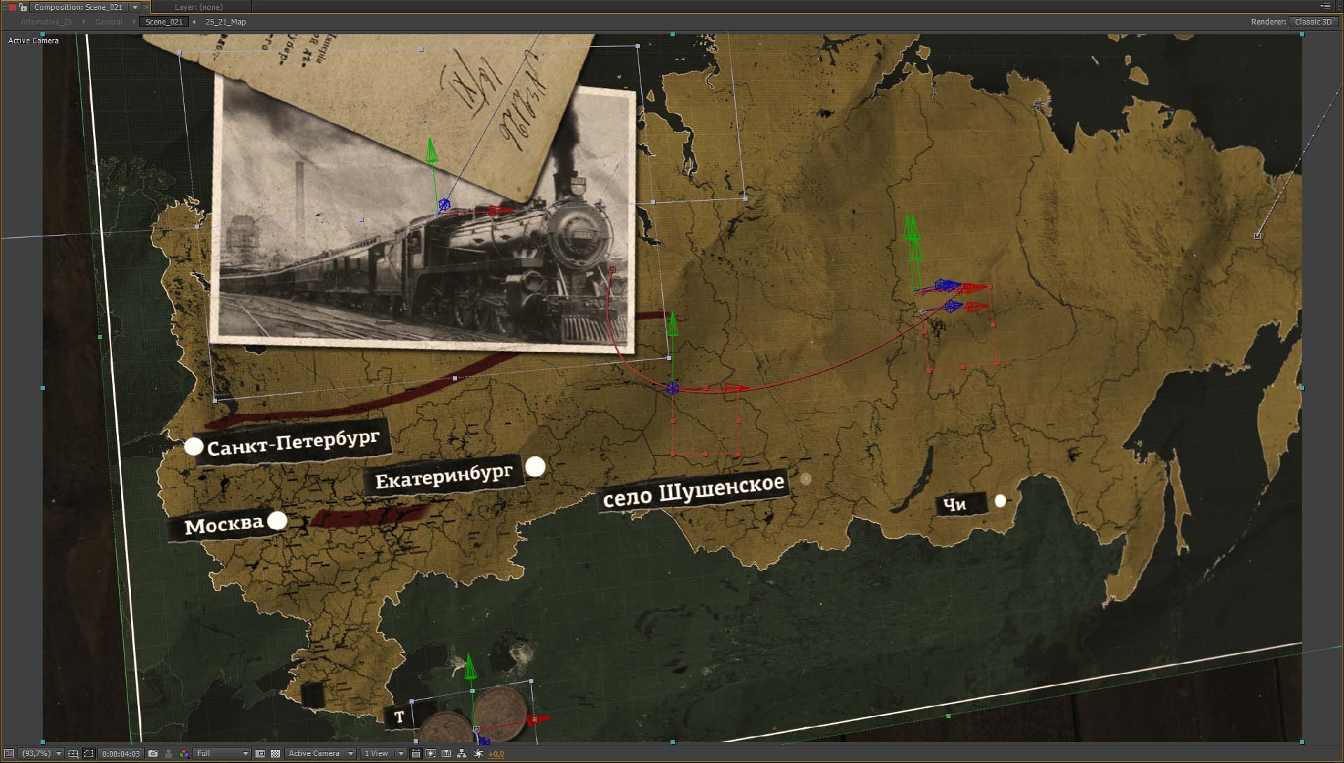Toggle the viewer lock icon
The height and width of the screenshot is (763, 1344).
click(x=23, y=7)
